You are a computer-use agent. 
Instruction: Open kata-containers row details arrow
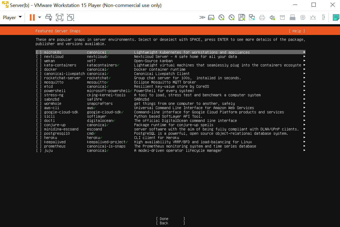304,65
